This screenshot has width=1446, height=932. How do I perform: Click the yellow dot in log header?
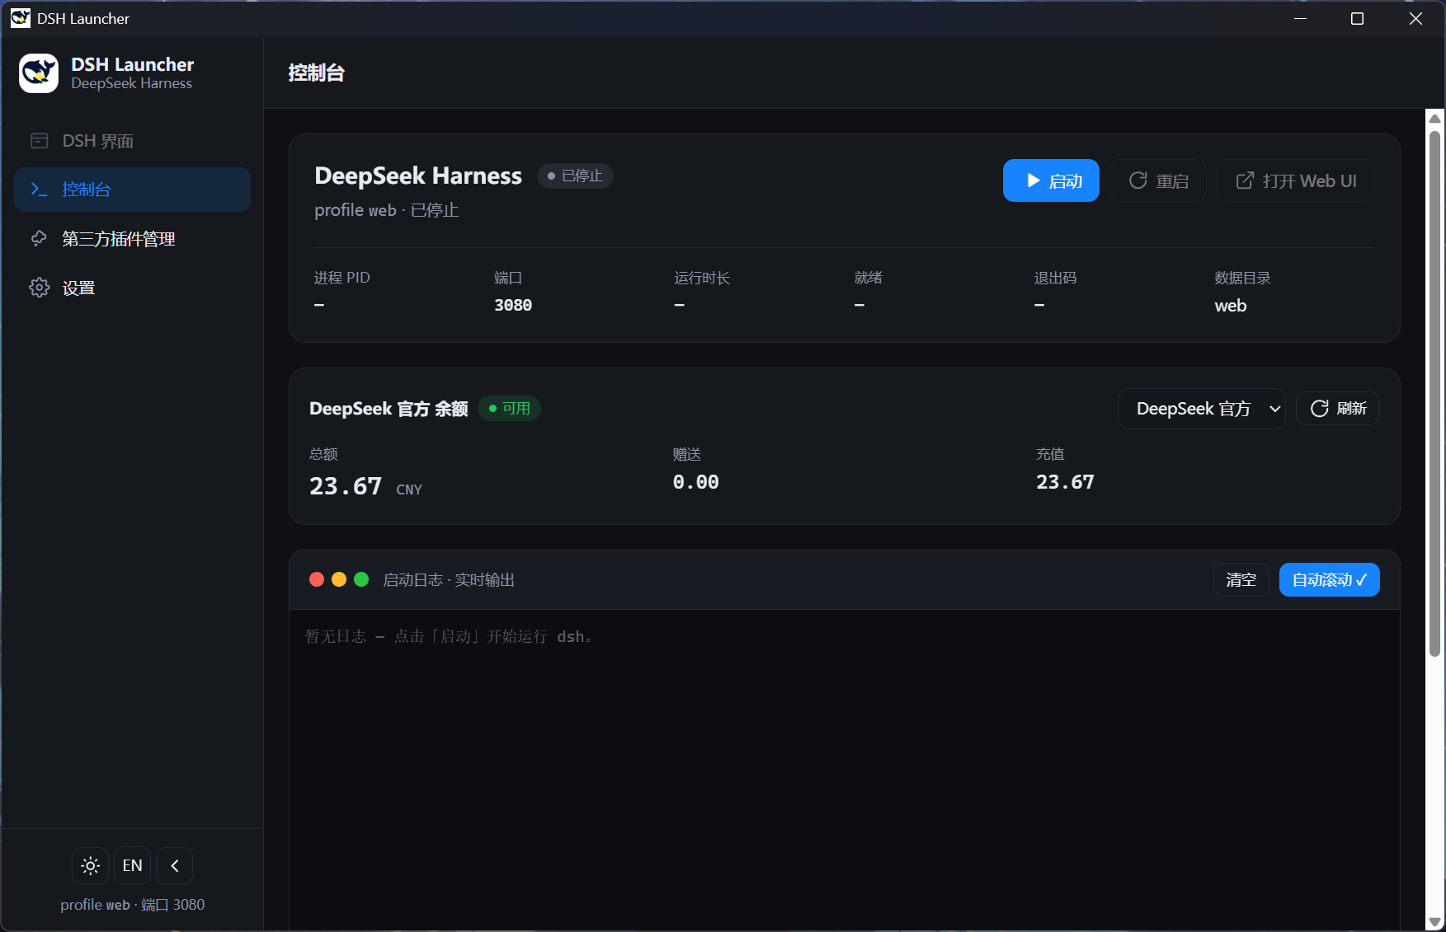click(339, 579)
